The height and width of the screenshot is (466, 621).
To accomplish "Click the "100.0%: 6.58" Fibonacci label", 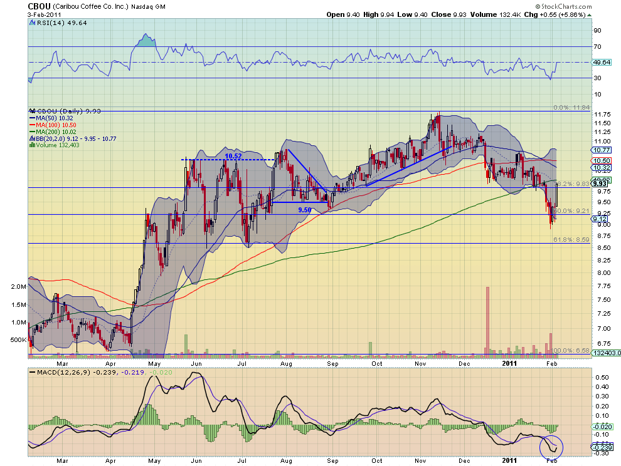I will click(x=570, y=351).
